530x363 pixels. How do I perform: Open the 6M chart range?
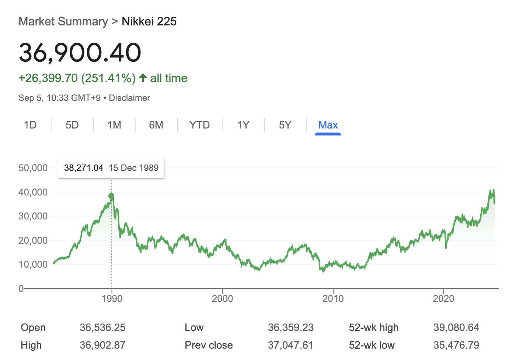pyautogui.click(x=156, y=125)
